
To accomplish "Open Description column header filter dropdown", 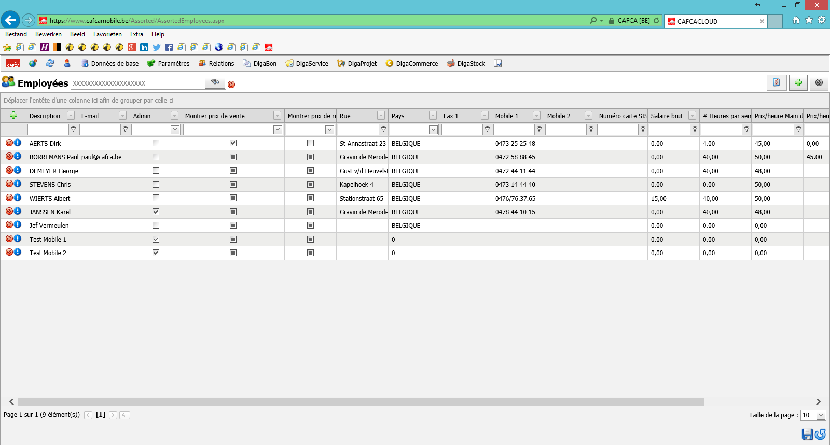I will point(71,116).
